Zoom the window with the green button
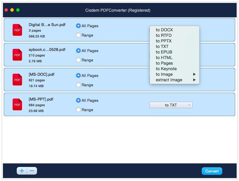239x181 pixels. [18, 10]
